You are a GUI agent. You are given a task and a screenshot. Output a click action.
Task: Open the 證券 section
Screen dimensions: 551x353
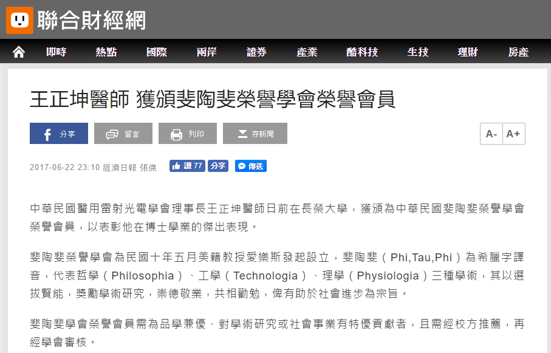tap(256, 52)
